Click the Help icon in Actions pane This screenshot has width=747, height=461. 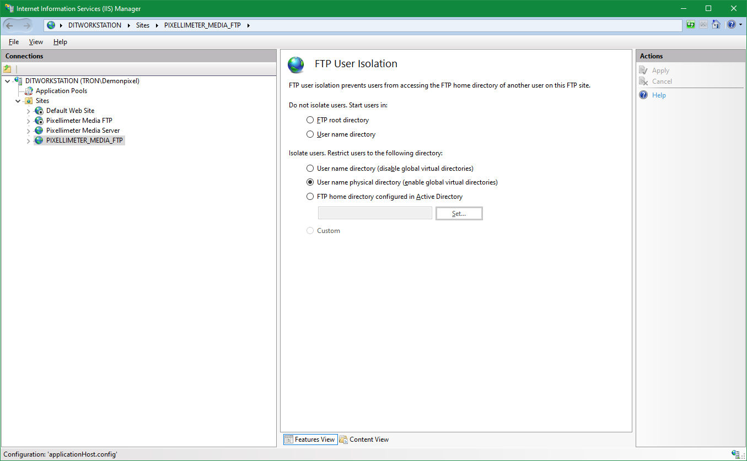click(x=643, y=95)
